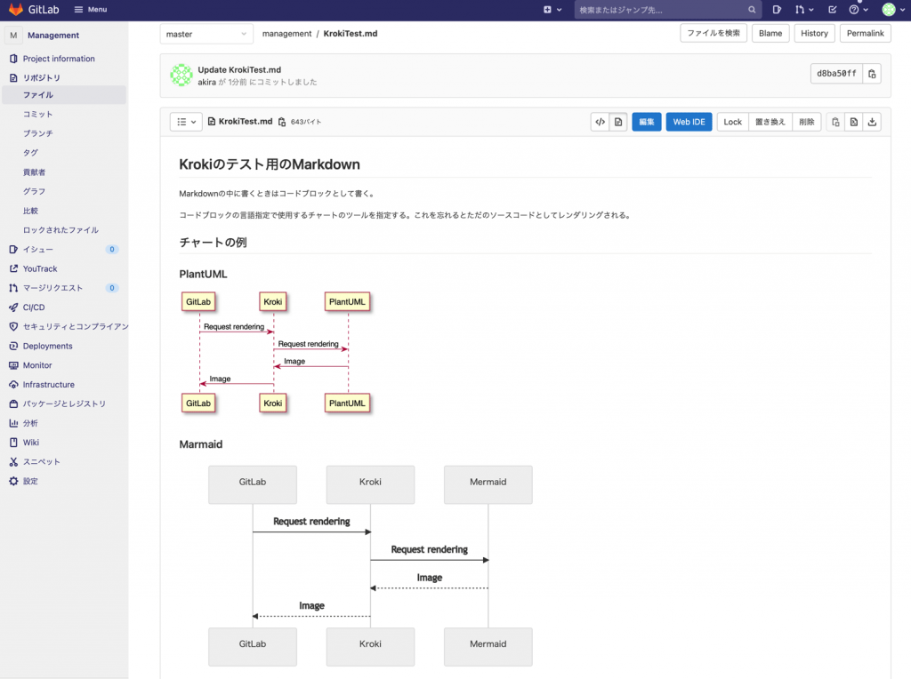Image resolution: width=911 pixels, height=679 pixels.
Task: Click the Blame button
Action: pos(770,33)
